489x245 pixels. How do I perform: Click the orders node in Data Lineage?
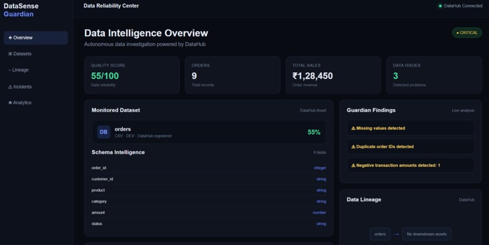[x=380, y=234]
